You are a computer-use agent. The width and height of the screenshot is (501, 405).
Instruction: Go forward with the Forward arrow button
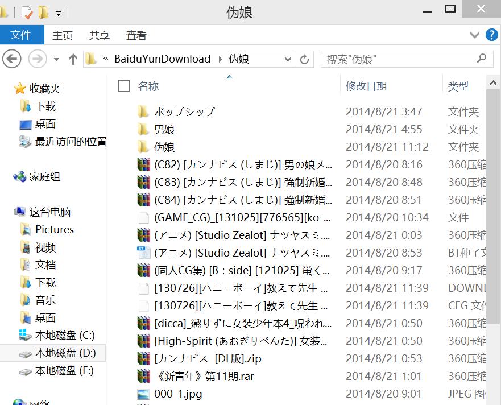click(x=38, y=59)
